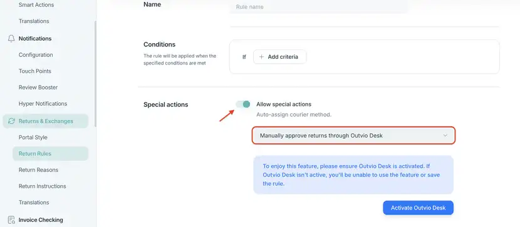520x227 pixels.
Task: Open the Manually approve returns dropdown
Action: [353, 135]
